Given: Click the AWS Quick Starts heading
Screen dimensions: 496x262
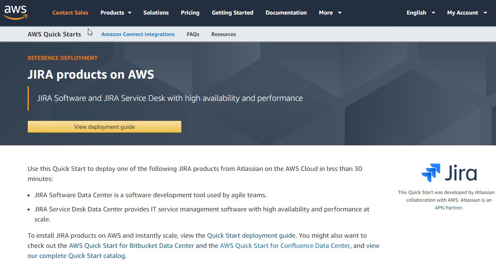Looking at the screenshot, I should pyautogui.click(x=54, y=34).
